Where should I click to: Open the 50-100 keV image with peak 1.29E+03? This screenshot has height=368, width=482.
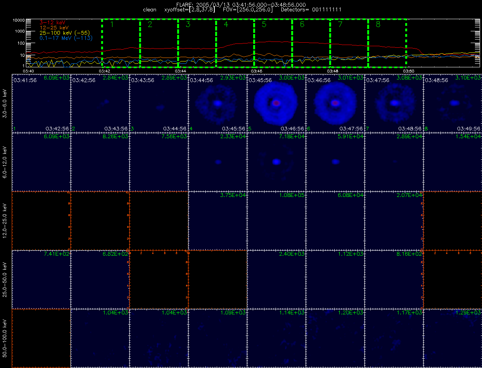453,338
